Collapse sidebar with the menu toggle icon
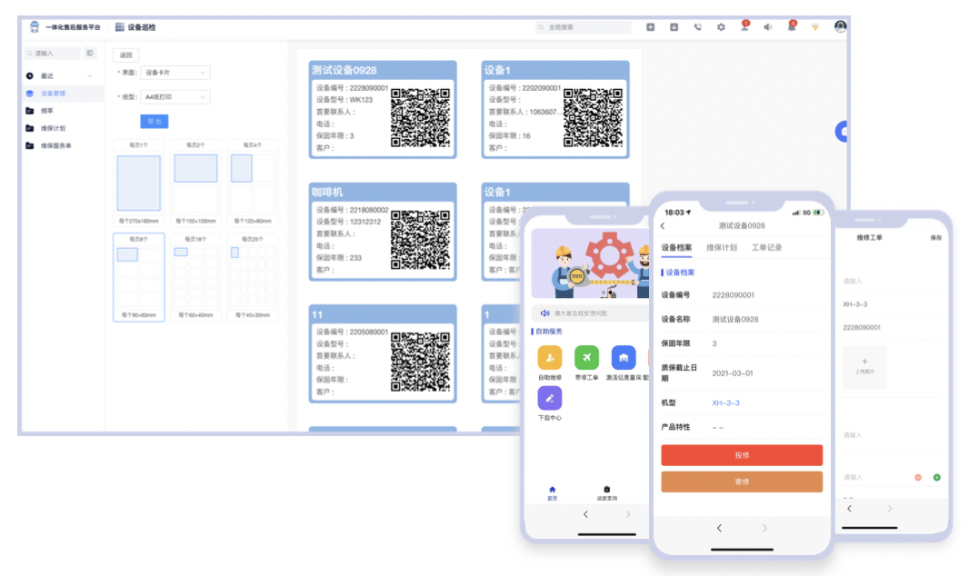Viewport: 978px width, 576px height. pos(90,54)
